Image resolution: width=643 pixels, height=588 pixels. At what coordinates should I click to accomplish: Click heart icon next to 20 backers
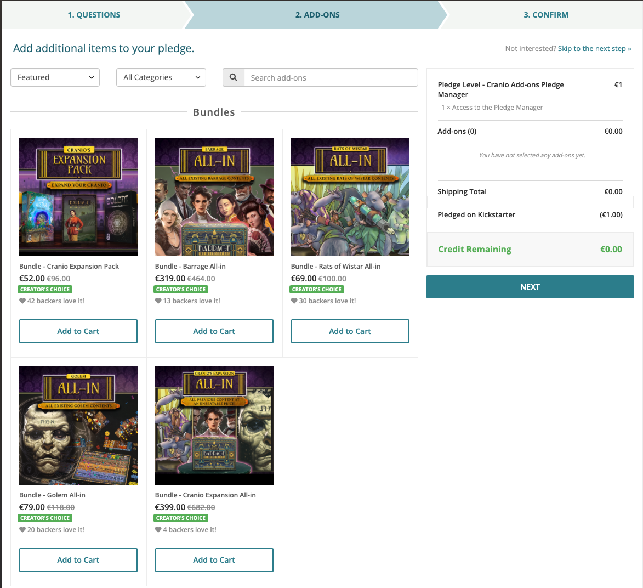click(22, 530)
